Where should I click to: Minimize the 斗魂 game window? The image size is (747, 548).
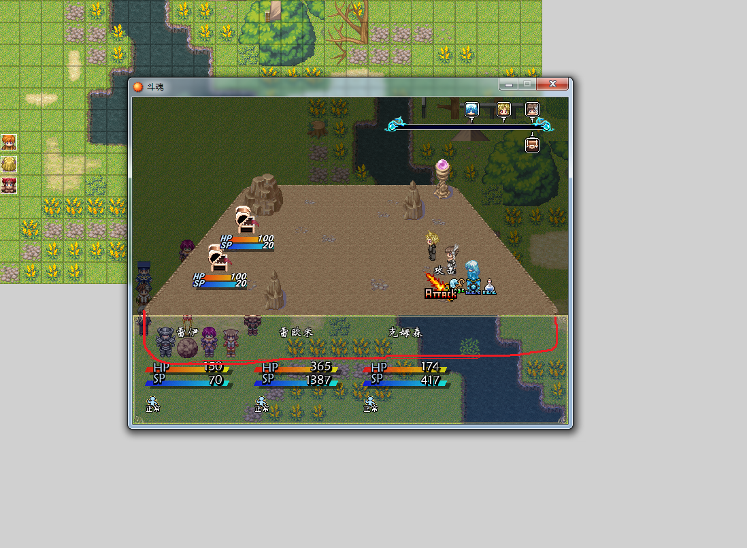point(509,84)
